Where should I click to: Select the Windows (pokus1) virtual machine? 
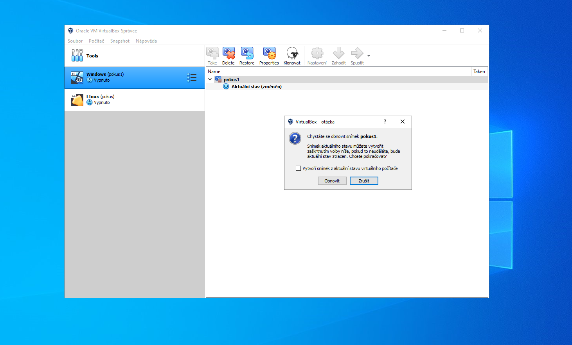click(135, 78)
